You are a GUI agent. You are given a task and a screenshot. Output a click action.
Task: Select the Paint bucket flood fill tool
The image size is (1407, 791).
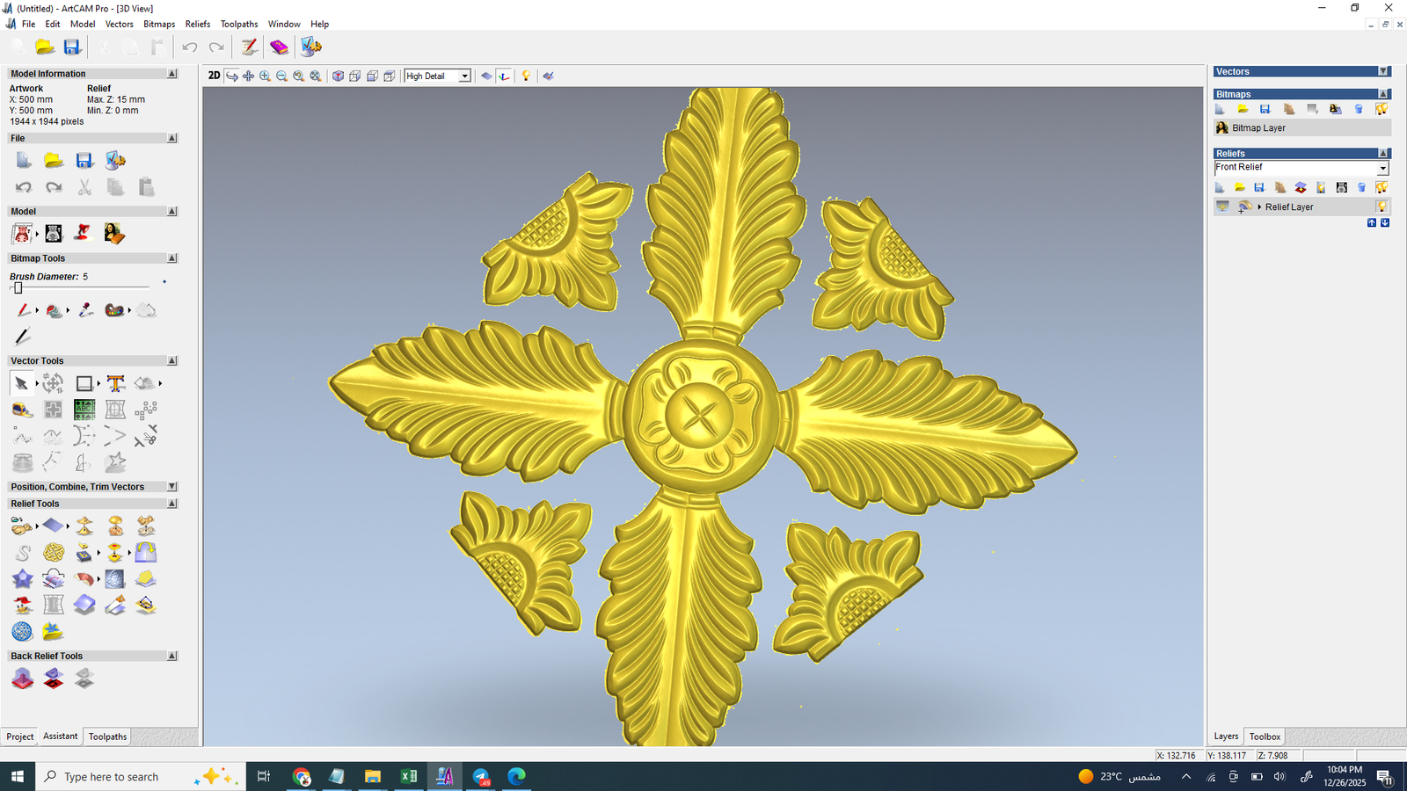pyautogui.click(x=55, y=310)
